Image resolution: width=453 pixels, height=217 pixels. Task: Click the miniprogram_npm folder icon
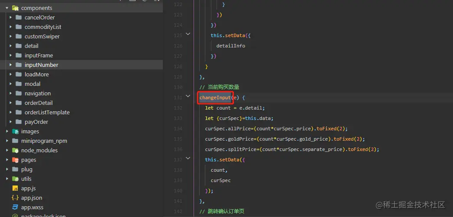click(15, 141)
